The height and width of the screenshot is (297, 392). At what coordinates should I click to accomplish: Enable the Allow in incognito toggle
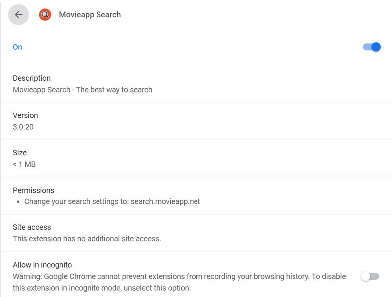tap(370, 276)
